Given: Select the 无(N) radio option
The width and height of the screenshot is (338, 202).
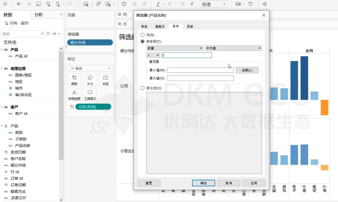Looking at the screenshot, I should 142,35.
